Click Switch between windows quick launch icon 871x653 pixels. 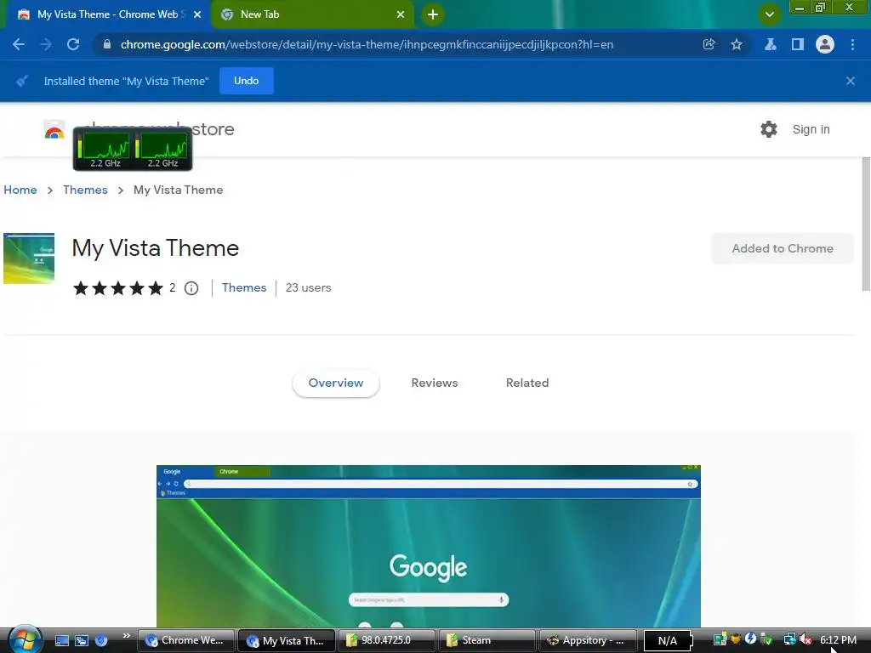tap(82, 641)
